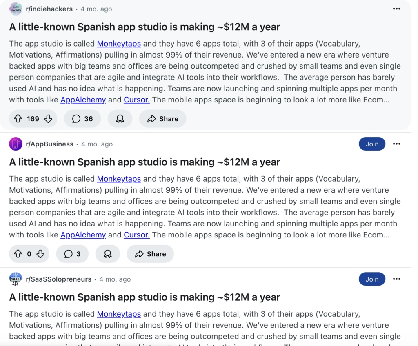Click the r/AppBusiness community avatar
The image size is (418, 346).
click(x=16, y=144)
